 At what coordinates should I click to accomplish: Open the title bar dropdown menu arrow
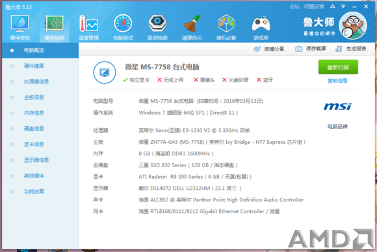click(x=343, y=6)
